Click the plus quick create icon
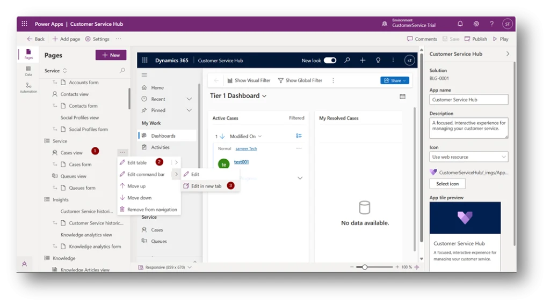Screen dimensions: 550x306 [x=363, y=60]
